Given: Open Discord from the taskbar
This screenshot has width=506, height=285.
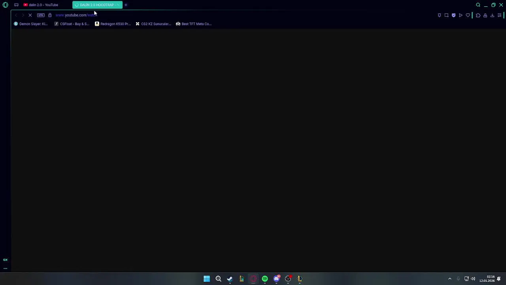Looking at the screenshot, I should (276, 279).
